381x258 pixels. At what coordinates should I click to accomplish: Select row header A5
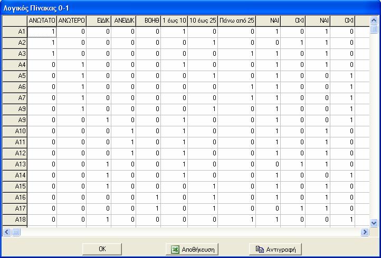(x=15, y=76)
